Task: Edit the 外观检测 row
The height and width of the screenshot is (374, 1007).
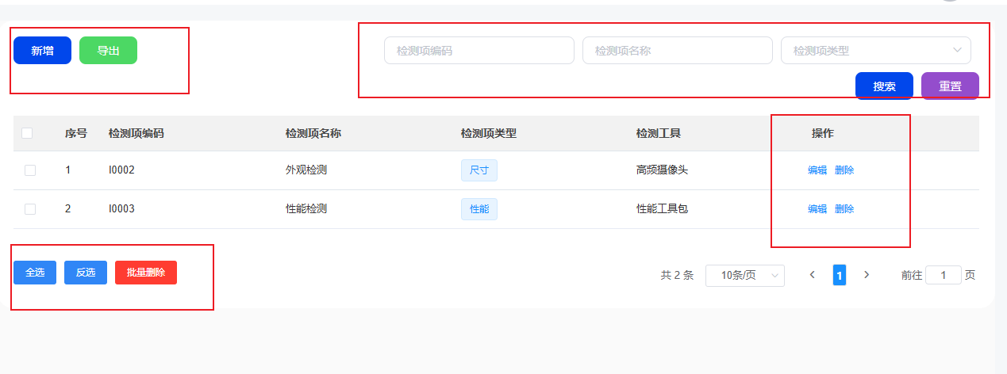Action: click(x=817, y=170)
